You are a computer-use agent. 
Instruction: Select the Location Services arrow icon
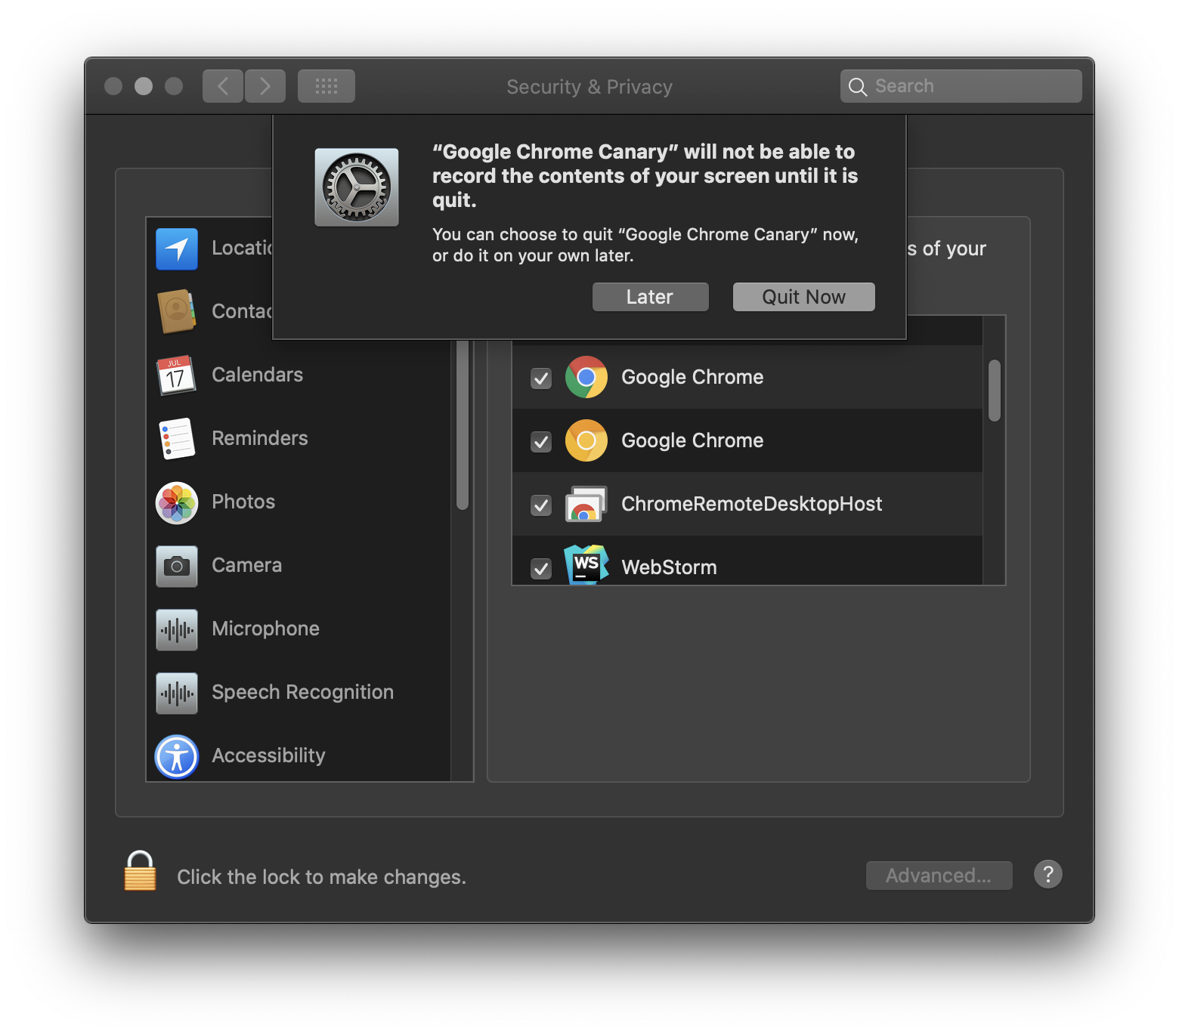click(x=177, y=249)
